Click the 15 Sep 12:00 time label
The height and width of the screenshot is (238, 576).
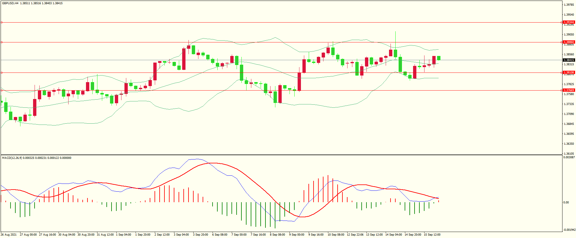coord(432,235)
